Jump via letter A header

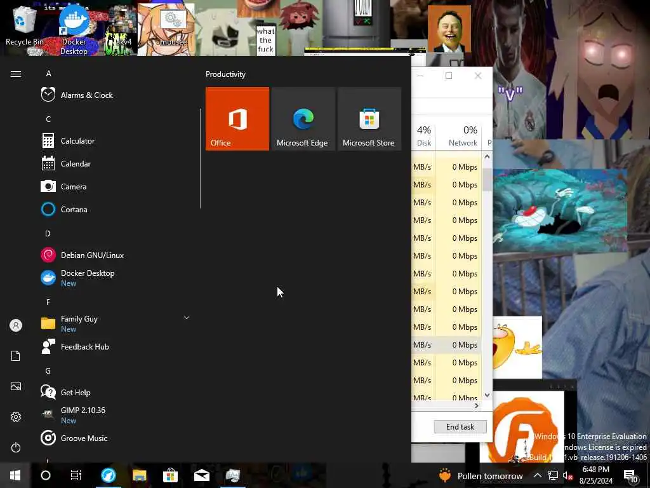(48, 74)
